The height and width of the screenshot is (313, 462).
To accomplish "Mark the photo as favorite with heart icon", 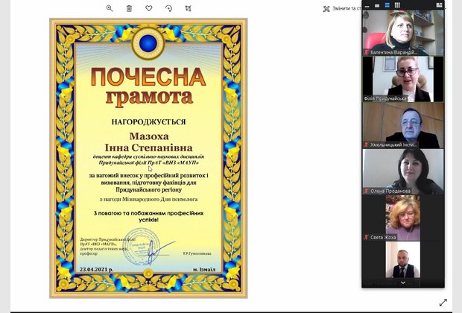I will click(149, 8).
